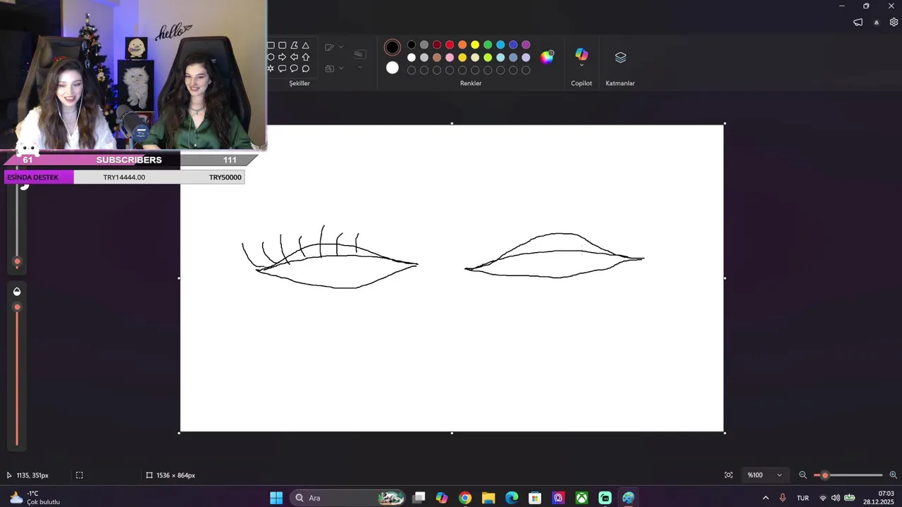
Task: Pick the green color swatch
Action: pos(488,45)
